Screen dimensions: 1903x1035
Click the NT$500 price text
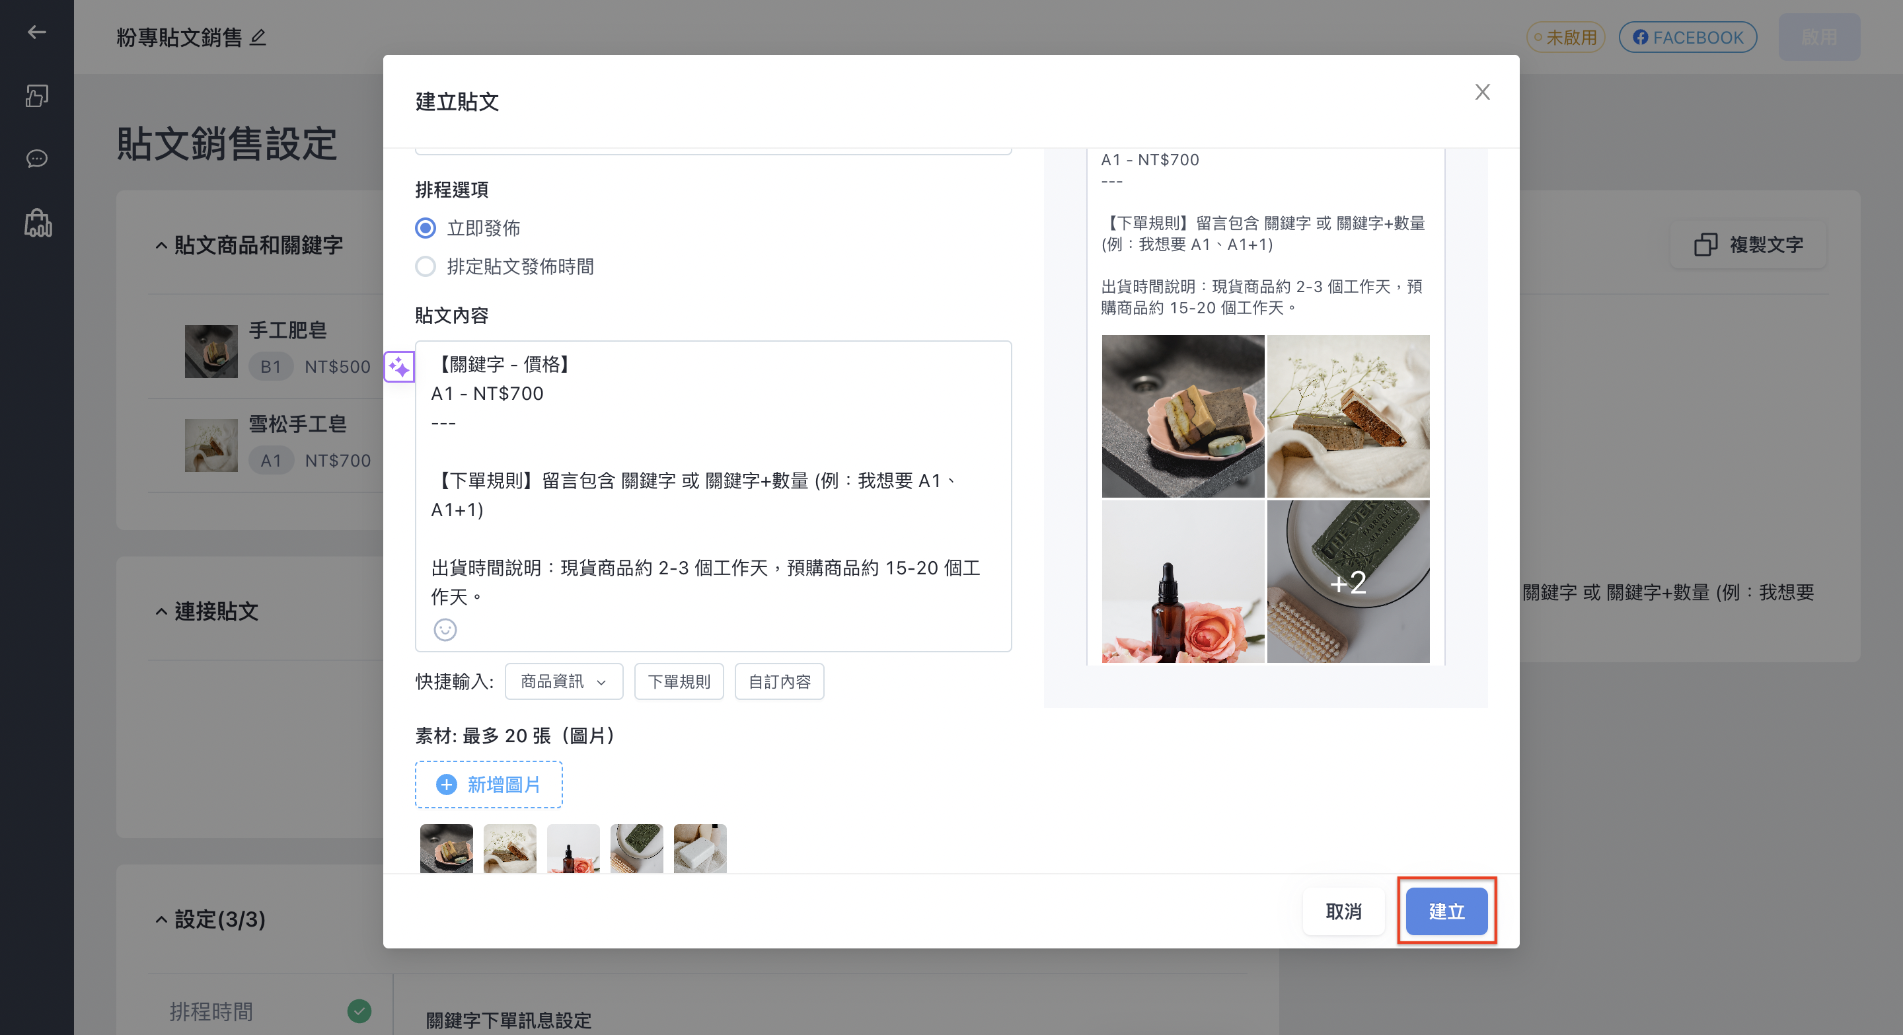pos(338,366)
